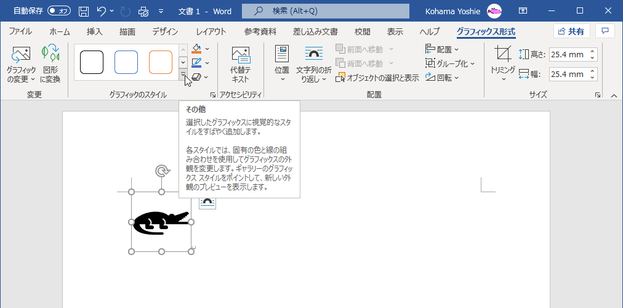623x308 pixels.
Task: Open the Quick Access Toolbar customize dropdown
Action: click(161, 11)
